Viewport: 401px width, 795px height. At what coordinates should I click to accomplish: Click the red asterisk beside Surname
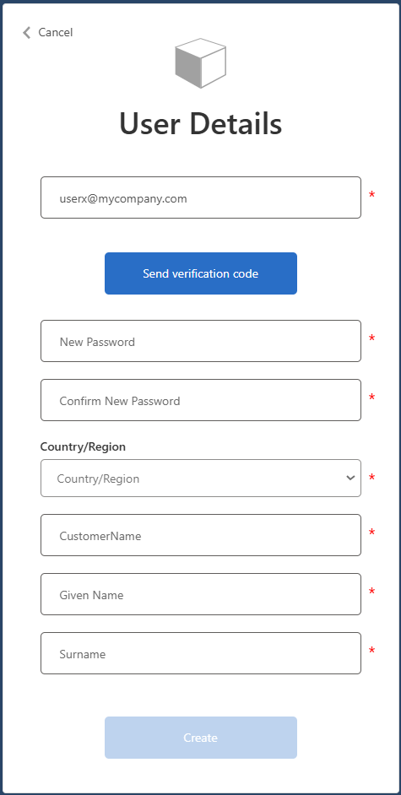click(372, 651)
